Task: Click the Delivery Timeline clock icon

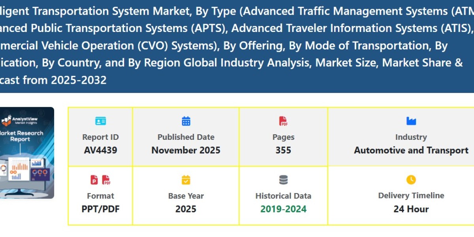Action: click(x=411, y=179)
